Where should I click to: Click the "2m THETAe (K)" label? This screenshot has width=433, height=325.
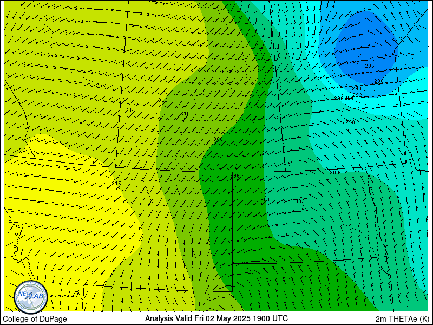(x=402, y=319)
